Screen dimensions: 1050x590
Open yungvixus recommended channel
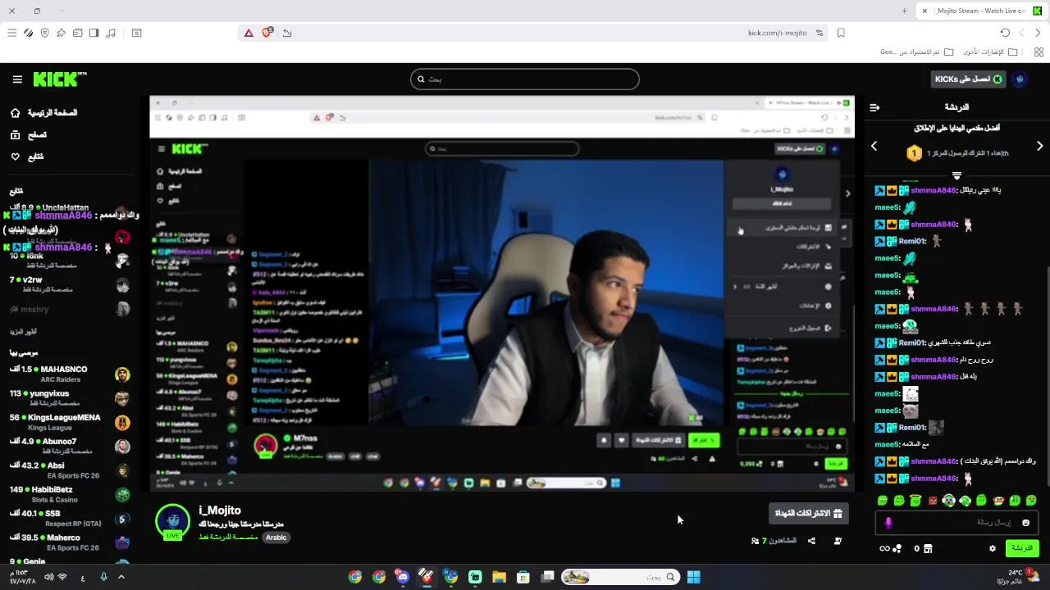[x=70, y=398]
